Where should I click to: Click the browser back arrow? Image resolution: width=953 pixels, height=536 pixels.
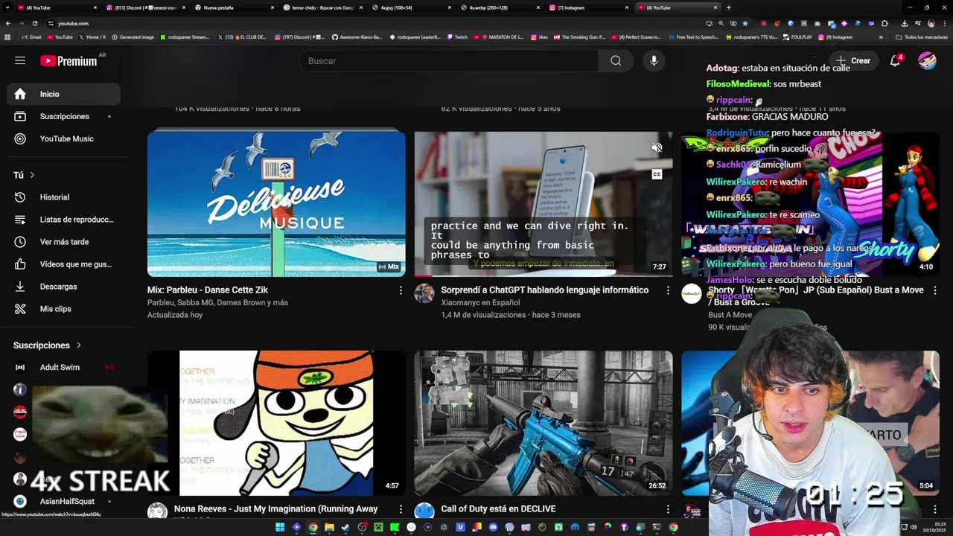tap(8, 23)
